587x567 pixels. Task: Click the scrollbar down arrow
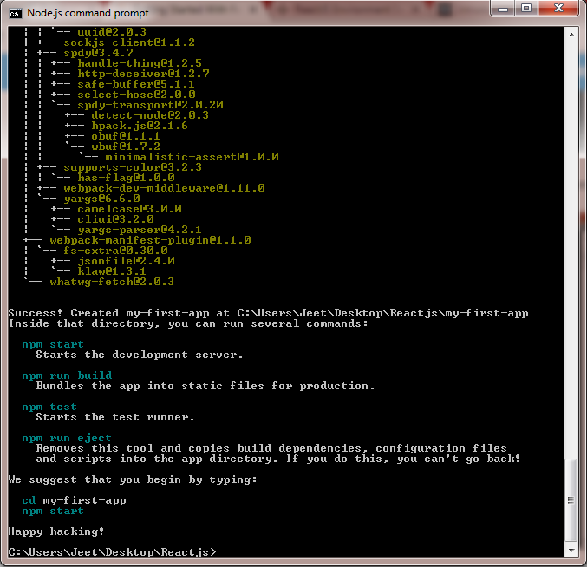pos(571,551)
